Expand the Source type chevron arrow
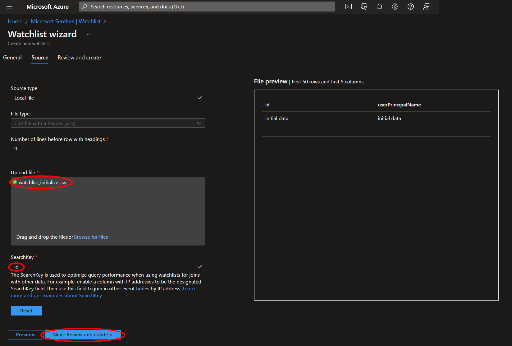Viewport: 512px width, 346px height. pos(199,98)
